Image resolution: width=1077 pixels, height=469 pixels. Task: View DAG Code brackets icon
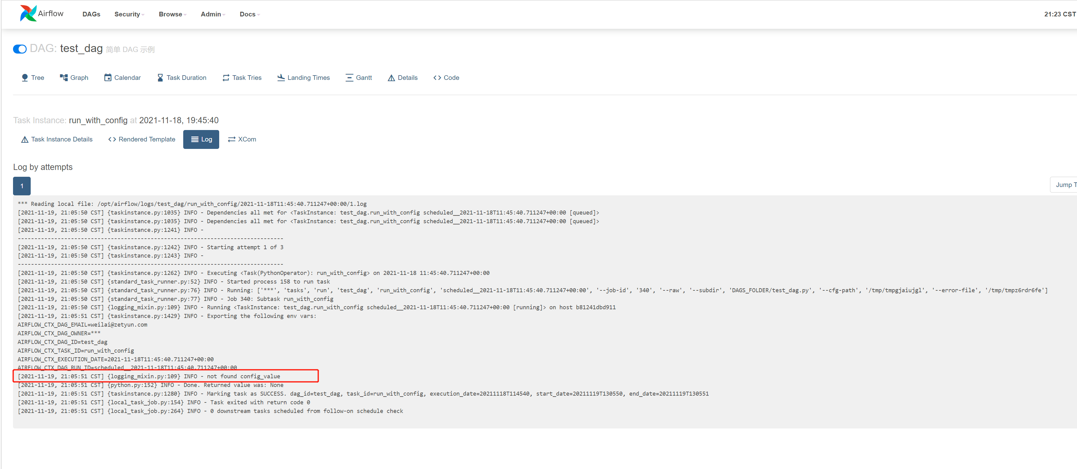pyautogui.click(x=437, y=78)
